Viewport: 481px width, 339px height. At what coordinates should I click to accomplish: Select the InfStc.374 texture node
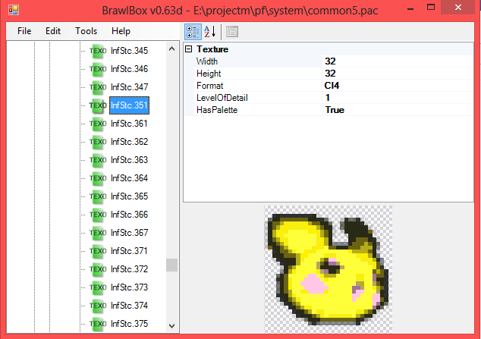(129, 306)
